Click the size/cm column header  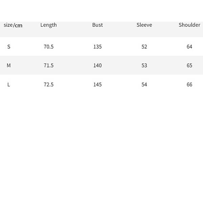pyautogui.click(x=13, y=25)
